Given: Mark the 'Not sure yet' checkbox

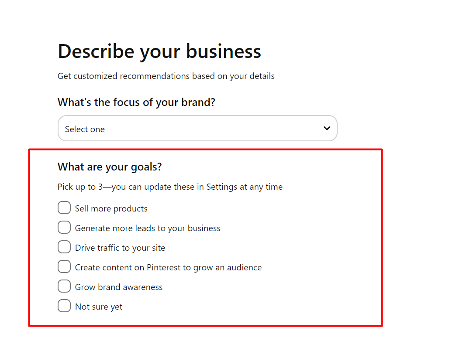Looking at the screenshot, I should click(64, 306).
